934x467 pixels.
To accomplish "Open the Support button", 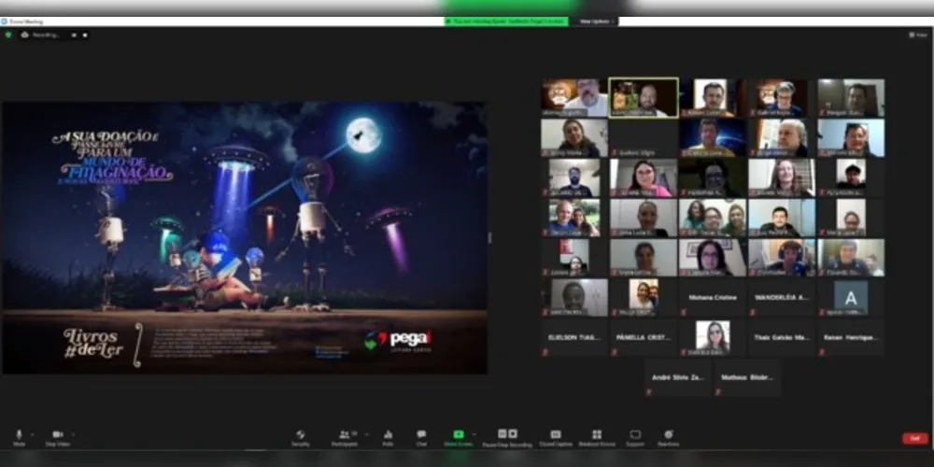I will point(635,438).
